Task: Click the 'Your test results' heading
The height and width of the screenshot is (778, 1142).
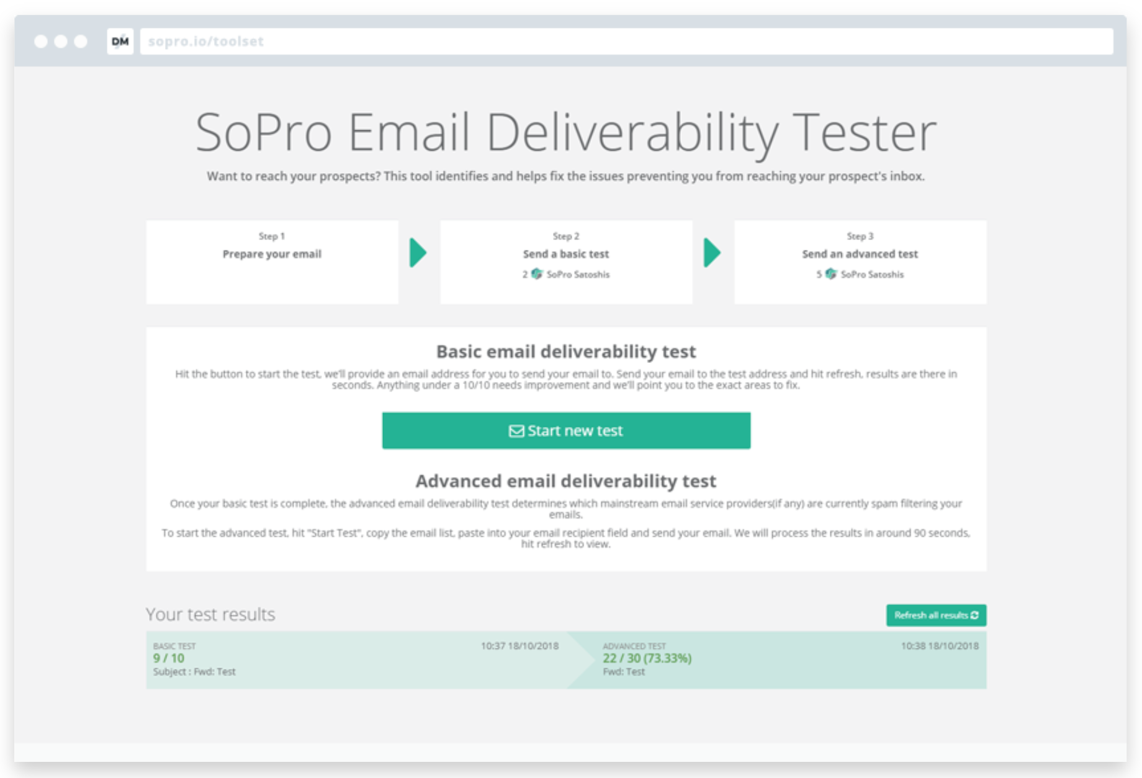Action: pyautogui.click(x=210, y=614)
